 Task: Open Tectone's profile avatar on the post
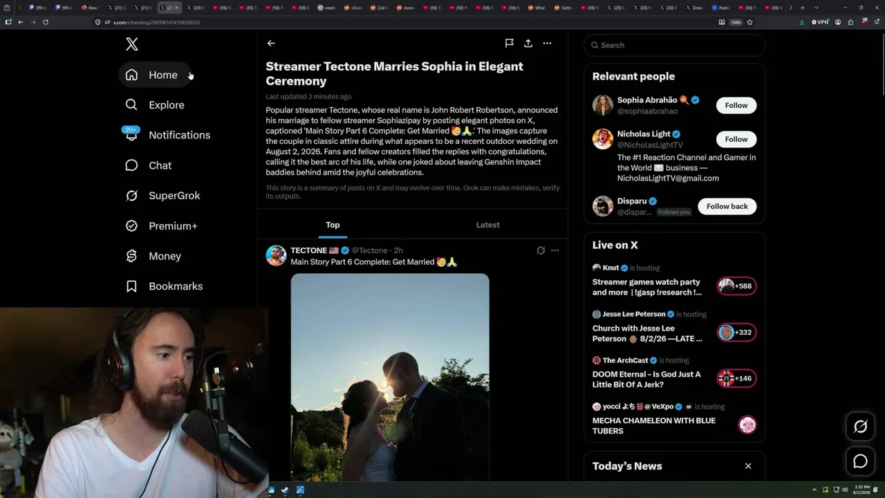click(276, 255)
